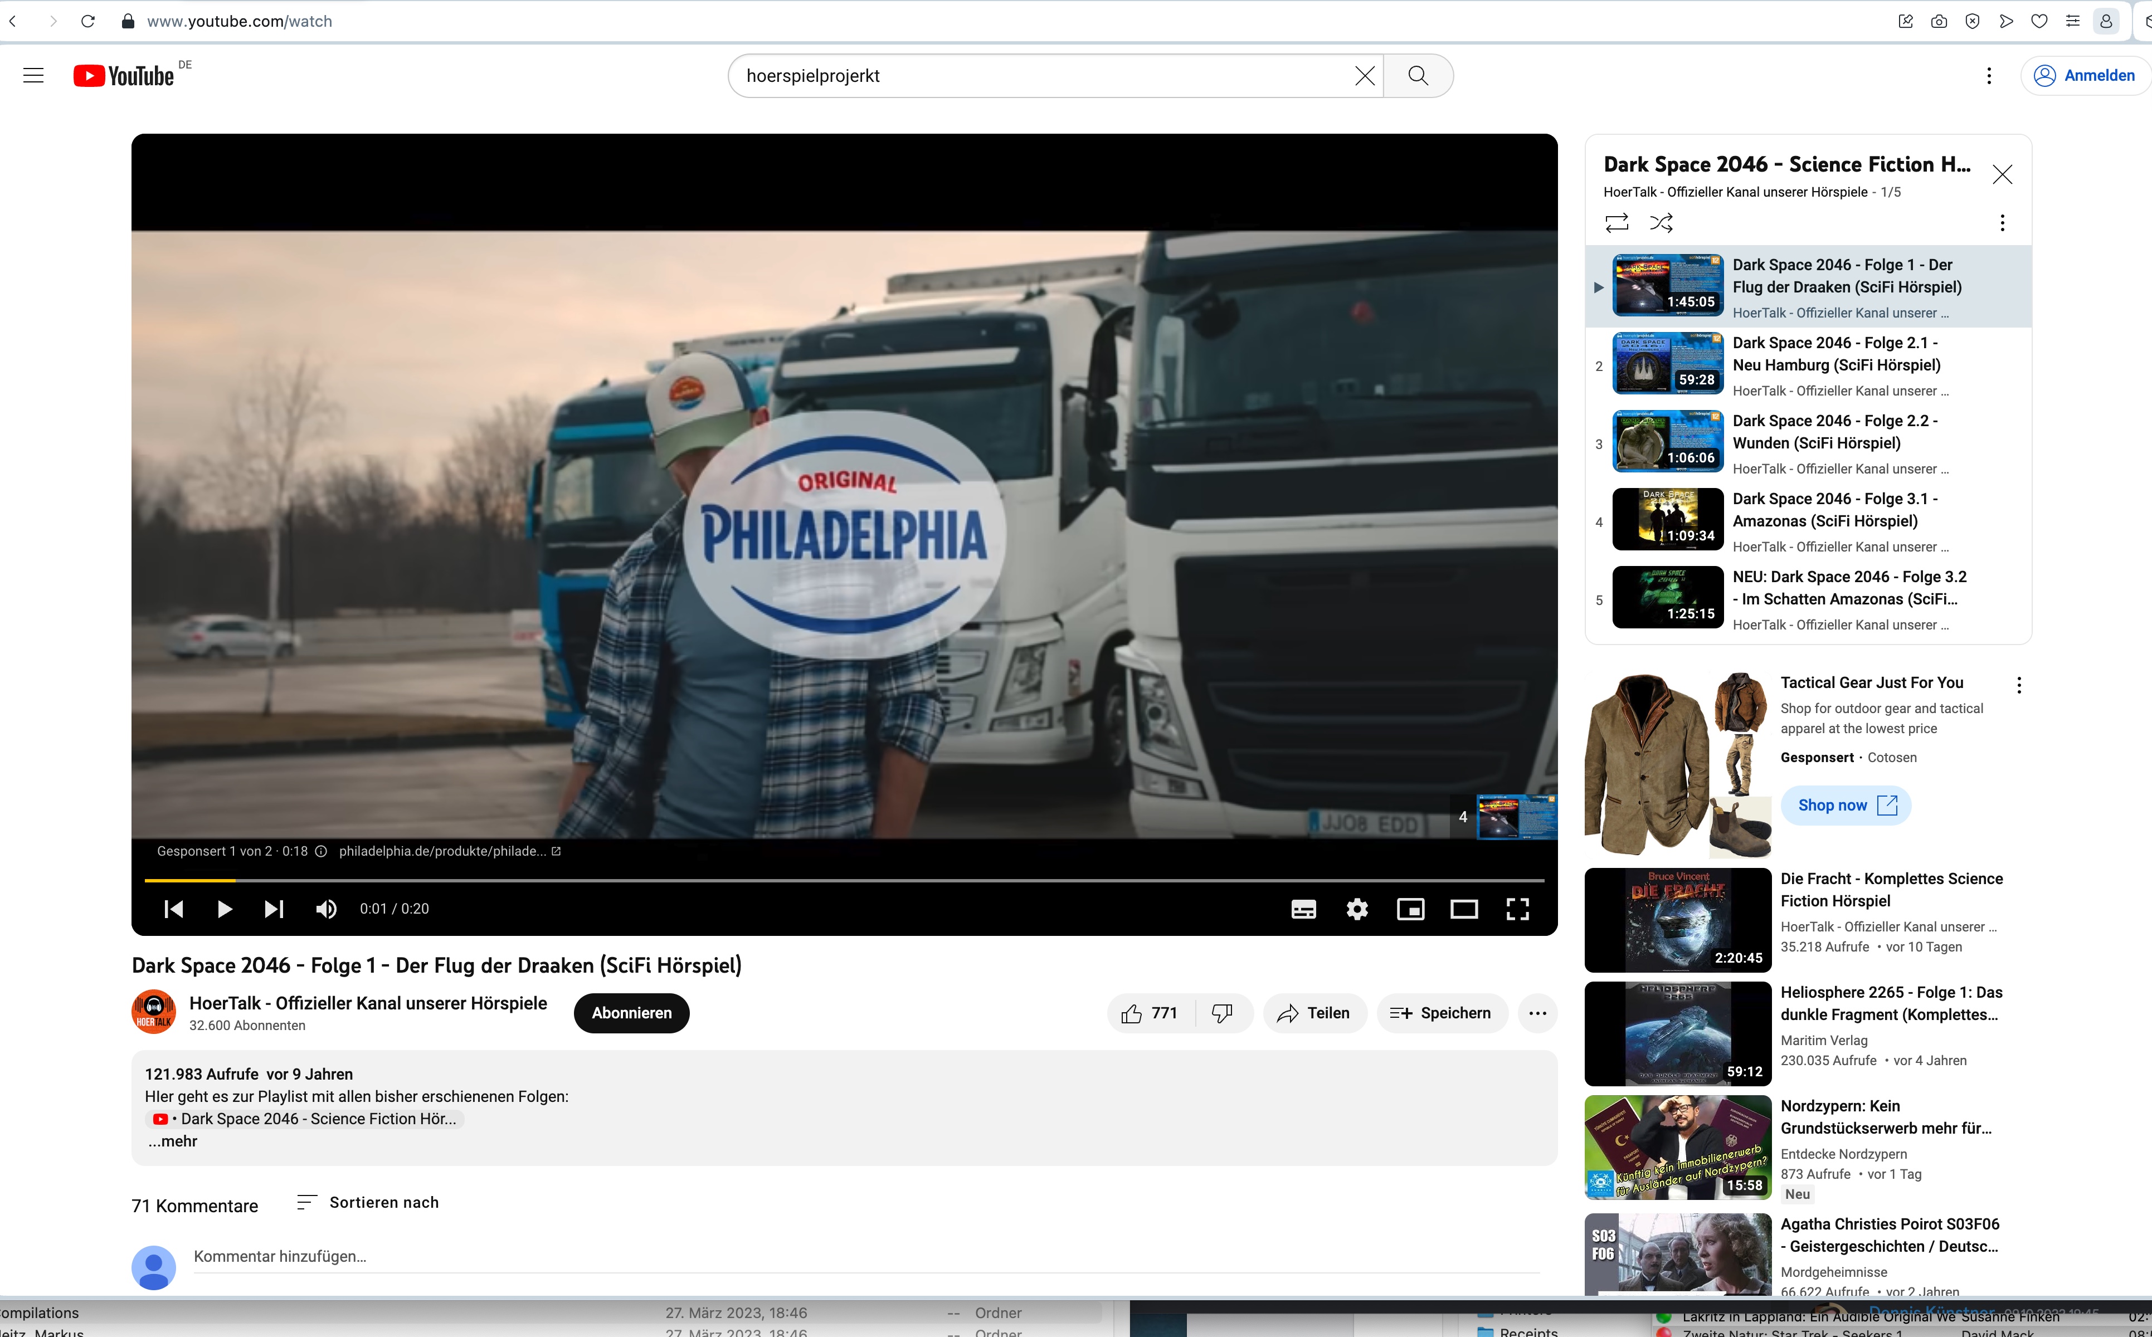Toggle subtitles in the player
The image size is (2152, 1337).
(1303, 909)
